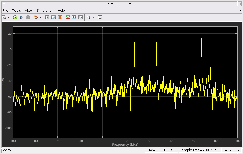Click the dock arrow at menu bar's right

pos(240,11)
